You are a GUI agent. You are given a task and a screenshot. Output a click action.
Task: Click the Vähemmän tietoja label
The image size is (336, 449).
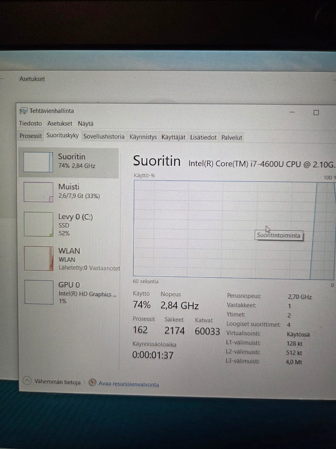[x=57, y=382]
